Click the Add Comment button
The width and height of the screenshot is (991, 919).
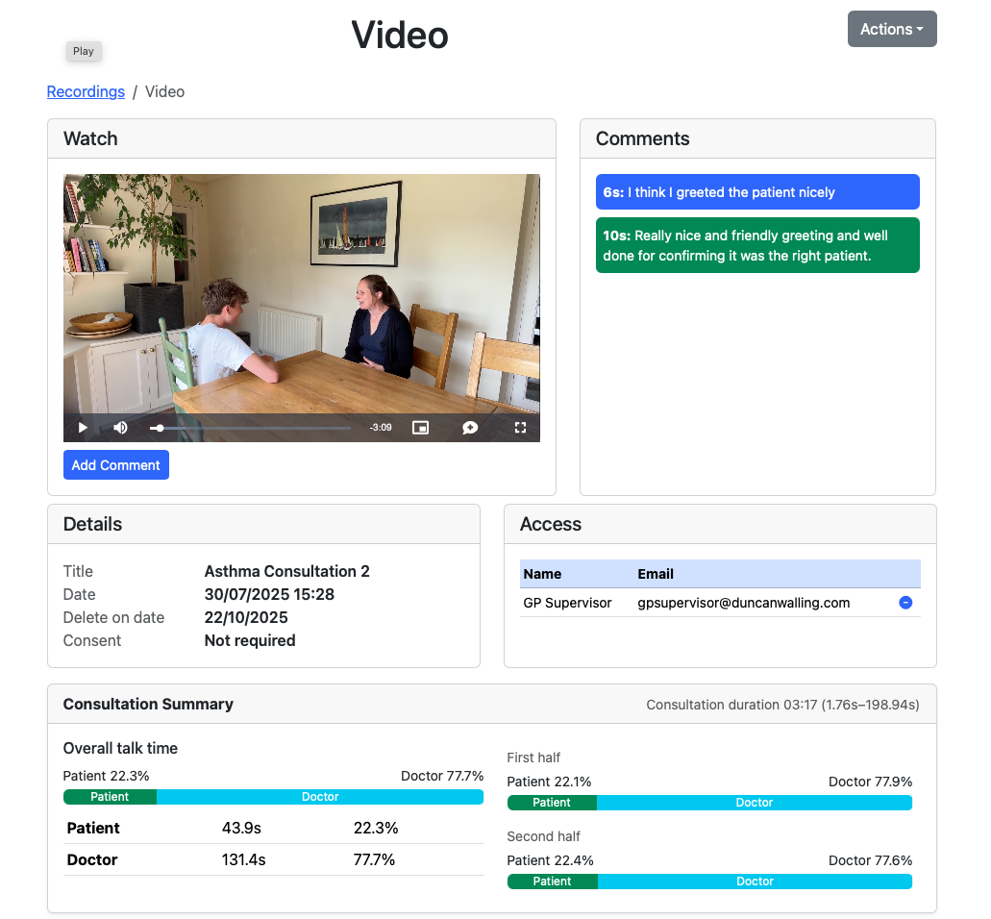pos(116,465)
